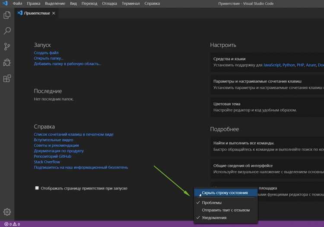Open the Extensions view icon
324x227 pixels.
pos(7,78)
